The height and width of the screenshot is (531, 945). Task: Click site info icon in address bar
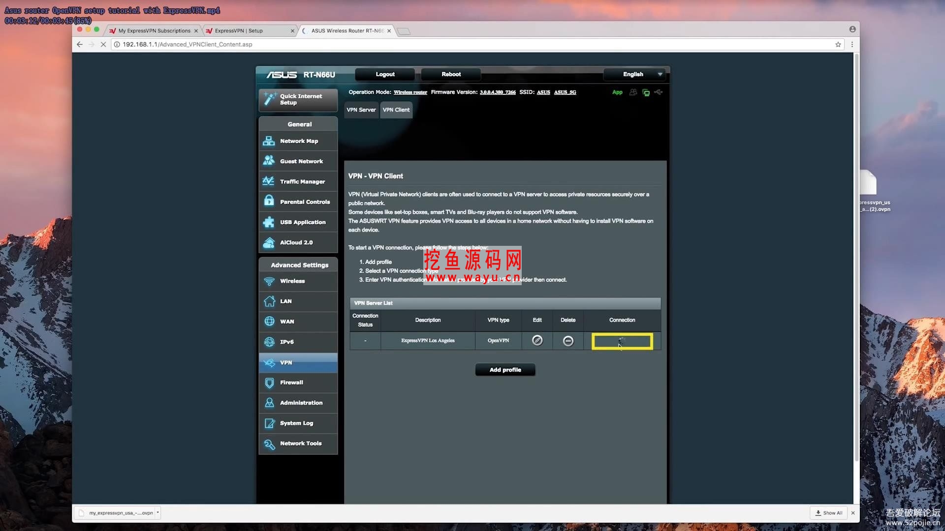(x=117, y=44)
